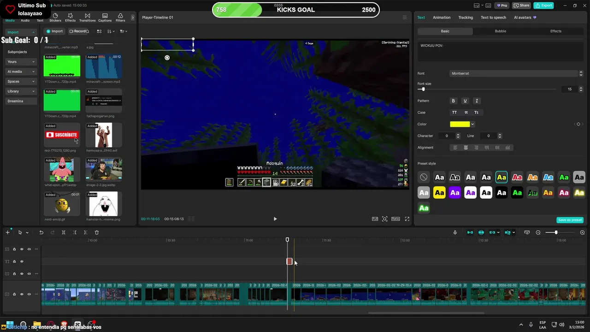The width and height of the screenshot is (590, 332).
Task: Open the media sort order dropdown
Action: [111, 31]
